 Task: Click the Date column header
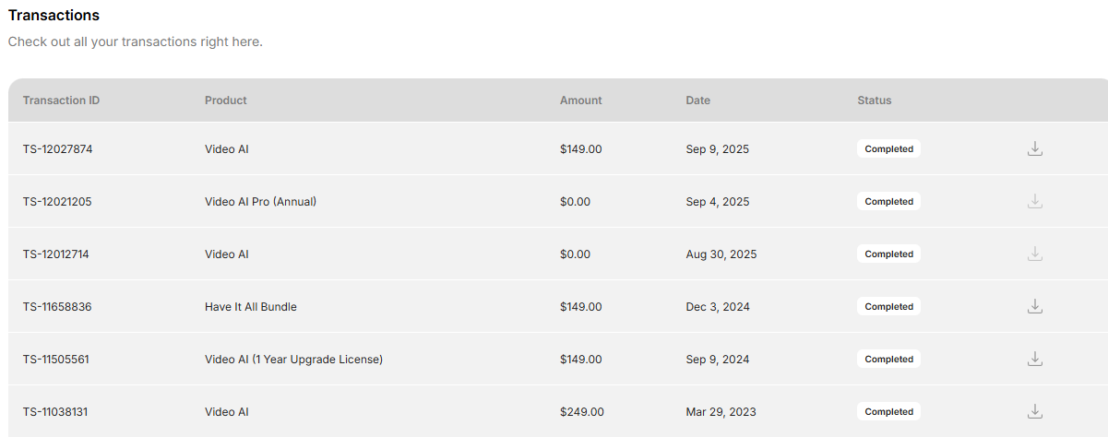pyautogui.click(x=697, y=100)
